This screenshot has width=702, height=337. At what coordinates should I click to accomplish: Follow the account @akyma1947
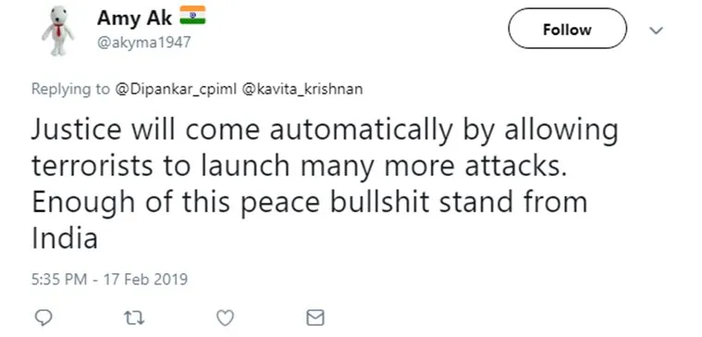(567, 29)
